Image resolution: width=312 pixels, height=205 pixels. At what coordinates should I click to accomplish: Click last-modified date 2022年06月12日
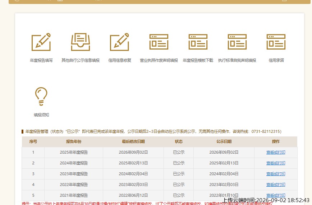click(x=133, y=195)
